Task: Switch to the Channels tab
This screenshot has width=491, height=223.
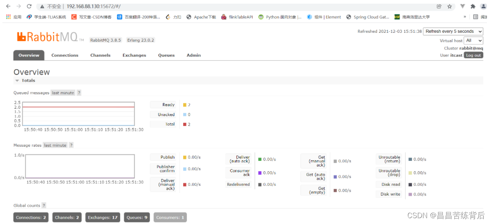Action: 100,55
